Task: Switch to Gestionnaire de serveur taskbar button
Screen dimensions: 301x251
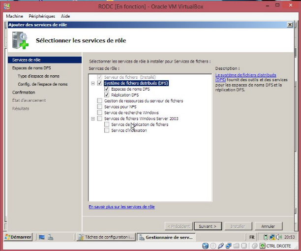Action: pos(166,237)
